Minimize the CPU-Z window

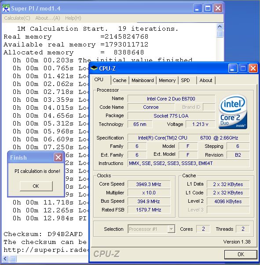[x=233, y=68]
